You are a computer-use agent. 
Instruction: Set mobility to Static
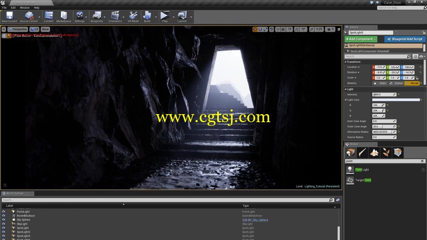(x=380, y=83)
